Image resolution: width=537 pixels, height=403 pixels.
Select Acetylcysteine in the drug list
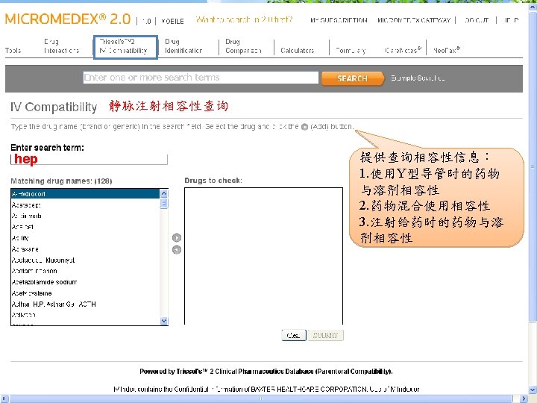click(85, 293)
